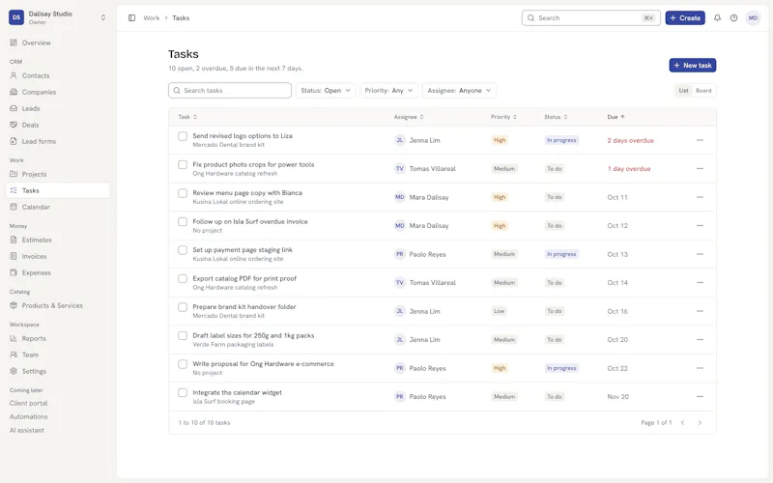Open the Status: Open filter dropdown
The image size is (773, 483).
tap(326, 90)
